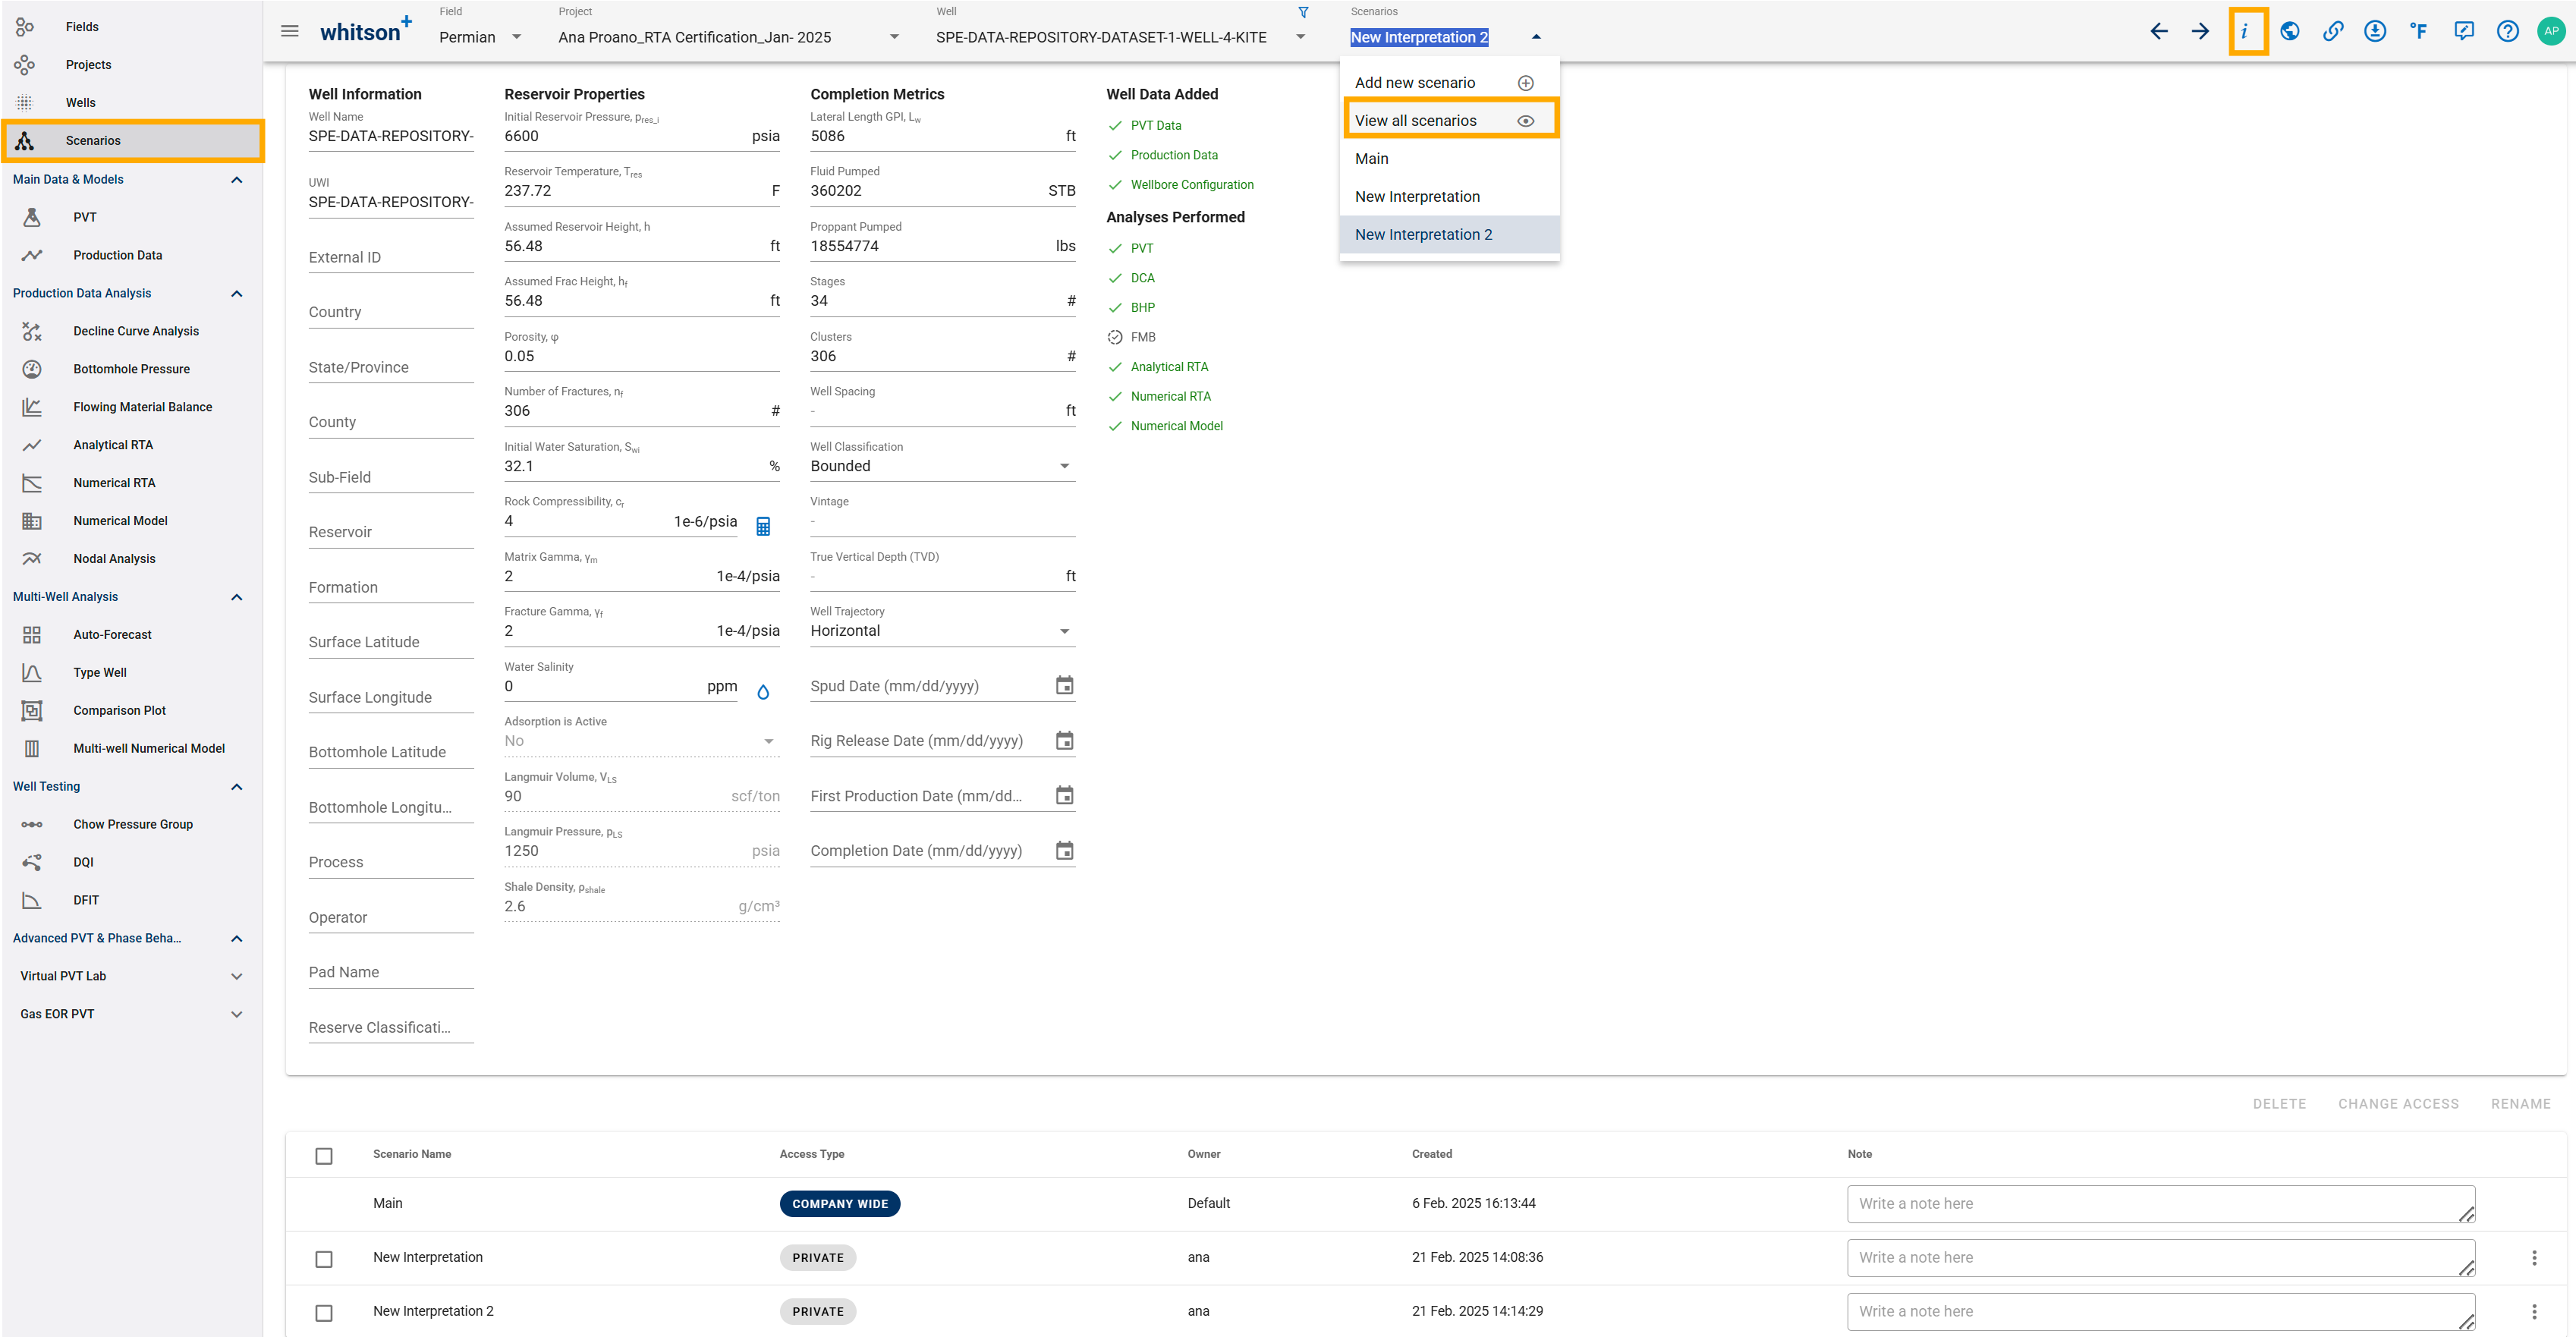
Task: Click PRIVATE badge for New Interpretation 2
Action: (818, 1312)
